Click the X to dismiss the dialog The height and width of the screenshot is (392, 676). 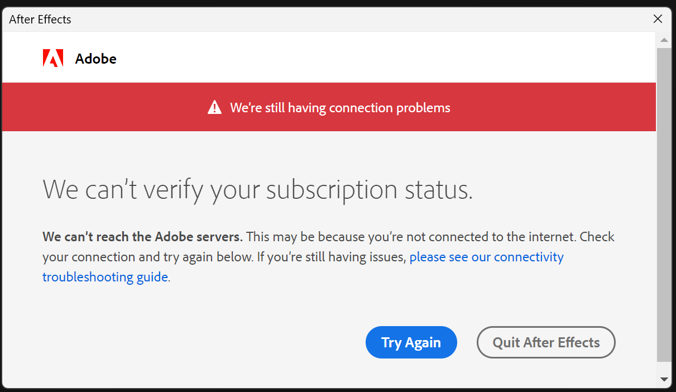[658, 18]
